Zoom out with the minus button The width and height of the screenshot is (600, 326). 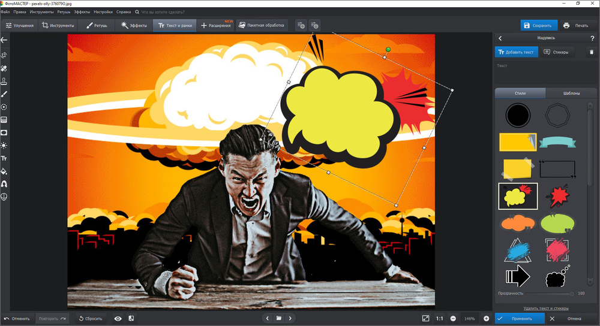click(453, 318)
